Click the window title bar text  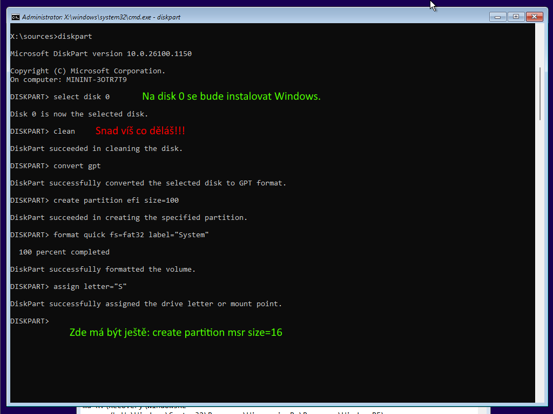click(101, 17)
